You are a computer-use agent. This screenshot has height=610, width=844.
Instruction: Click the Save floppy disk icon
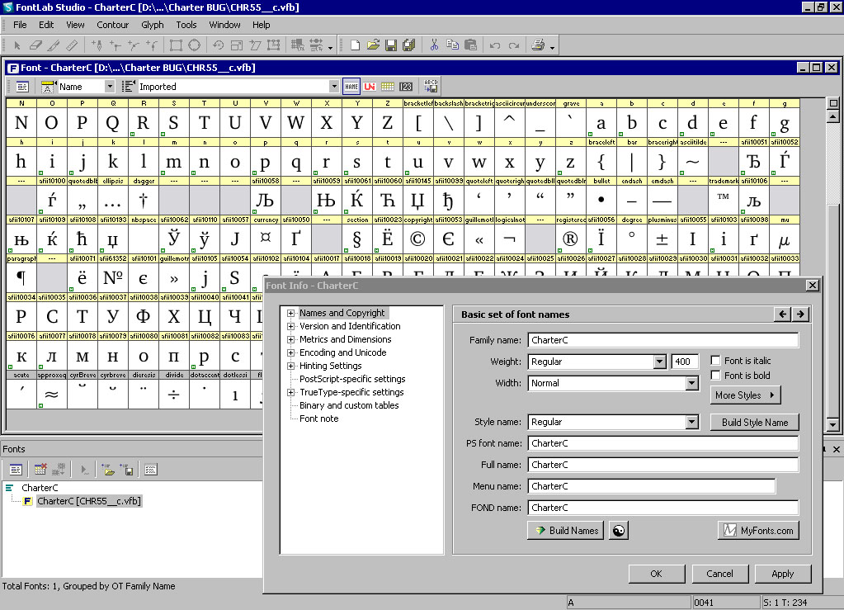pyautogui.click(x=391, y=45)
